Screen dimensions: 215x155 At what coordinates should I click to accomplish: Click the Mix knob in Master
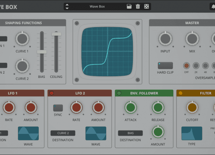[x=192, y=39]
